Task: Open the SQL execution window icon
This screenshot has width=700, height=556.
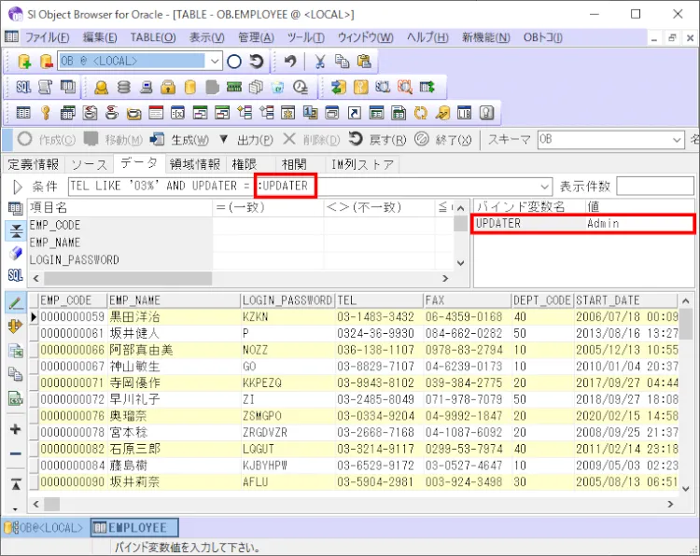Action: [x=23, y=87]
